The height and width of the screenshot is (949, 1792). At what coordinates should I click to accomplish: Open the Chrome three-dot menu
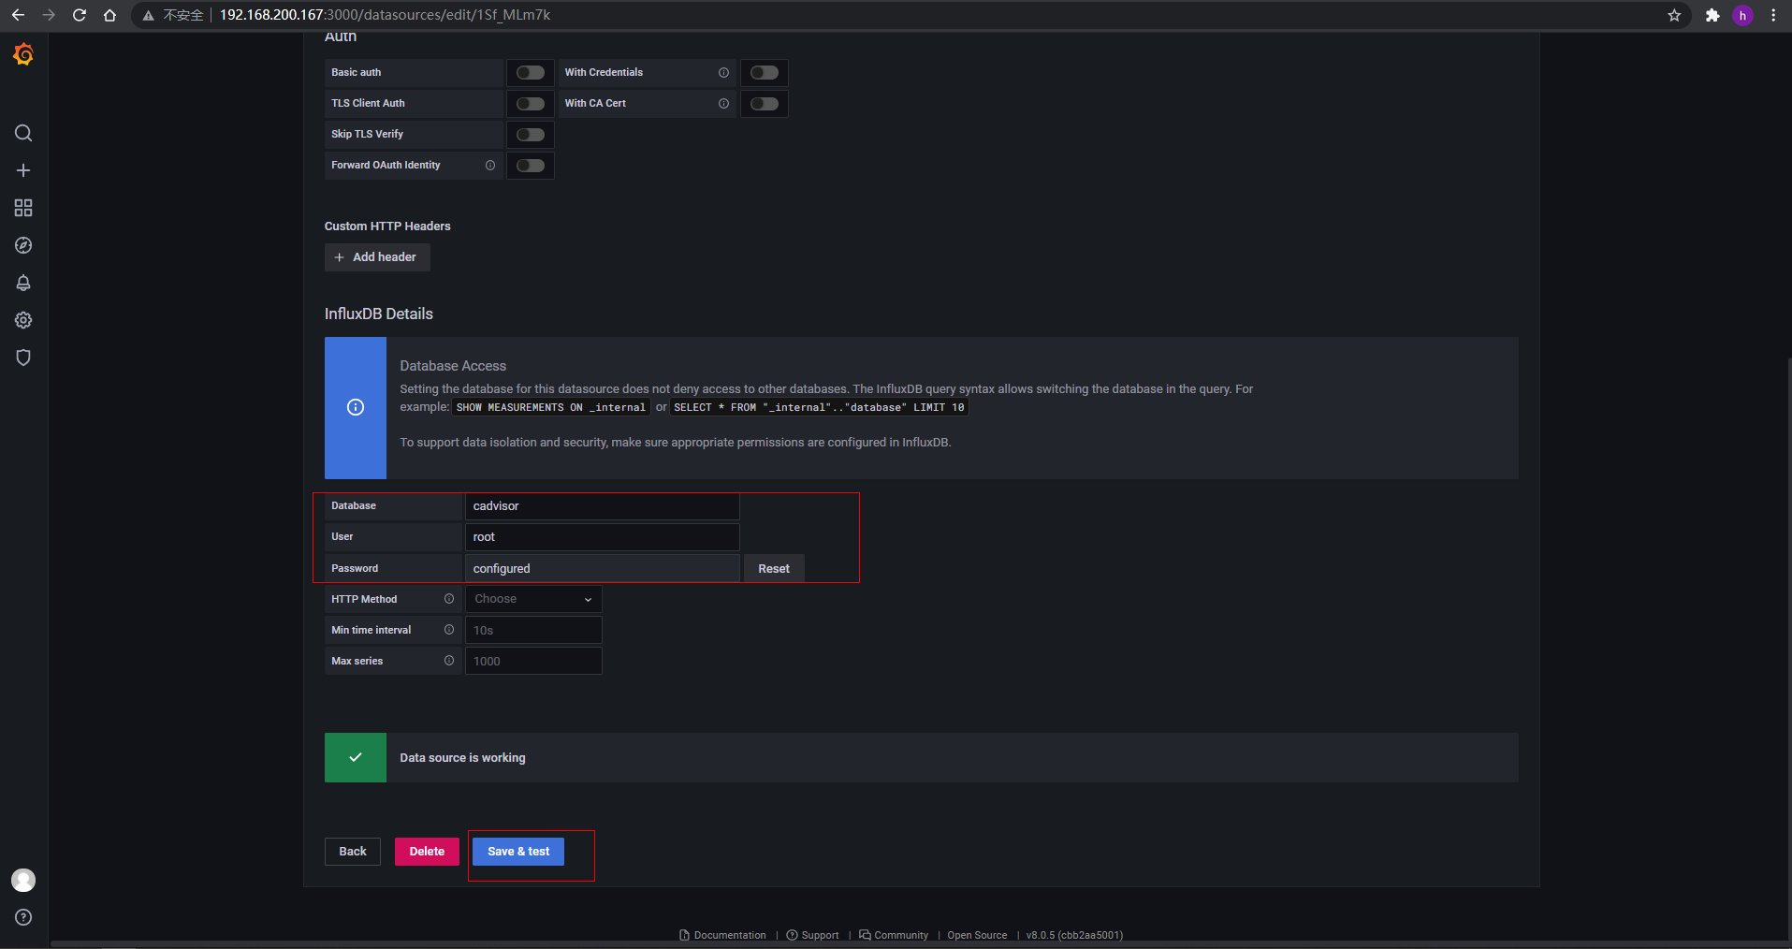(1773, 15)
